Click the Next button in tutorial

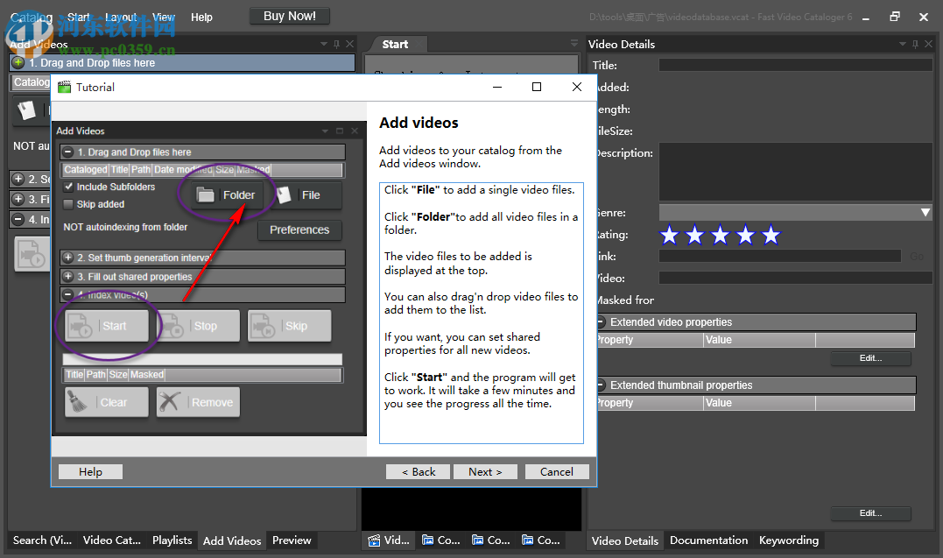pyautogui.click(x=485, y=471)
